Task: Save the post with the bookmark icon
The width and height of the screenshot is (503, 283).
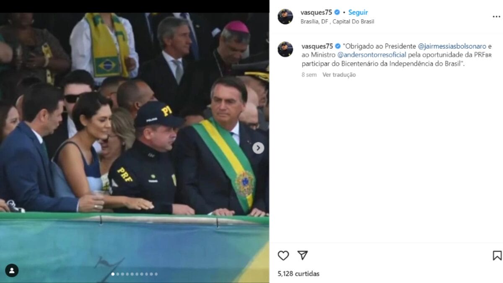Action: [497, 255]
